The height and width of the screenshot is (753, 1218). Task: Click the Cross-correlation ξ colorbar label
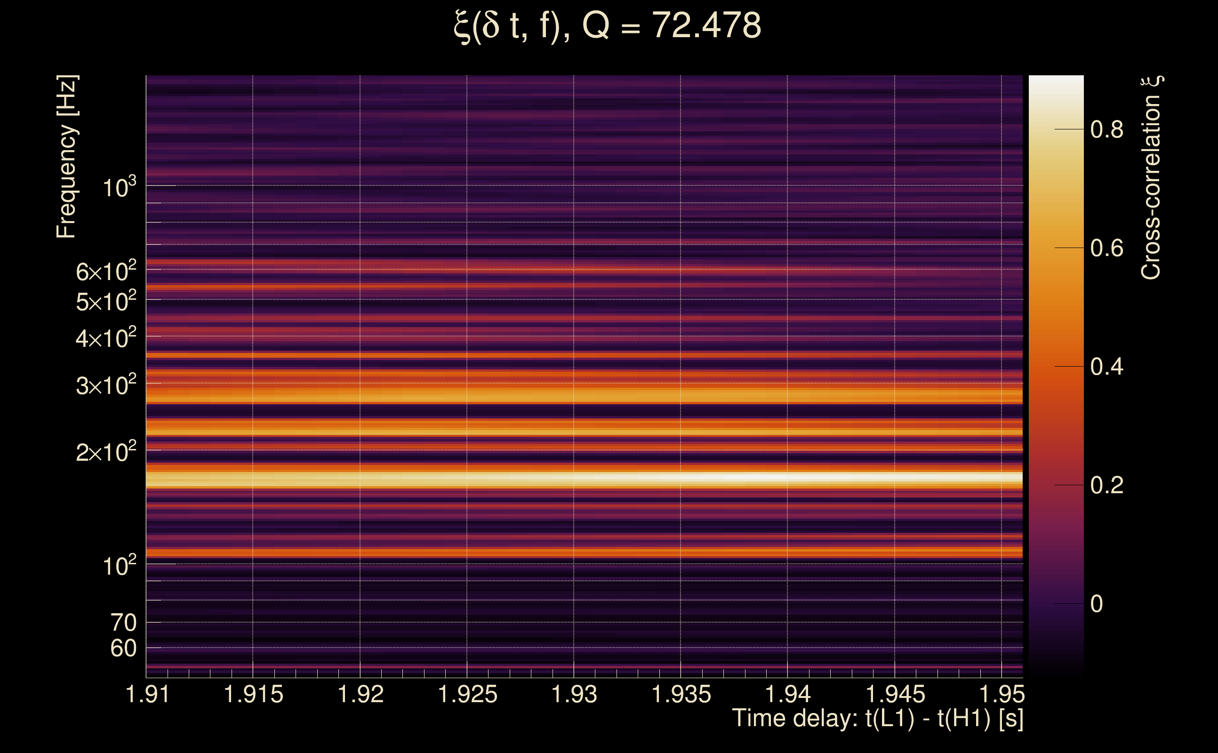click(1151, 178)
